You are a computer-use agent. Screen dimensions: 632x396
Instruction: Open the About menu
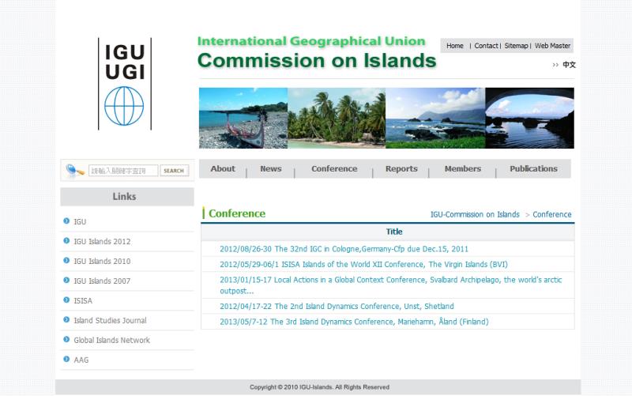pos(223,168)
